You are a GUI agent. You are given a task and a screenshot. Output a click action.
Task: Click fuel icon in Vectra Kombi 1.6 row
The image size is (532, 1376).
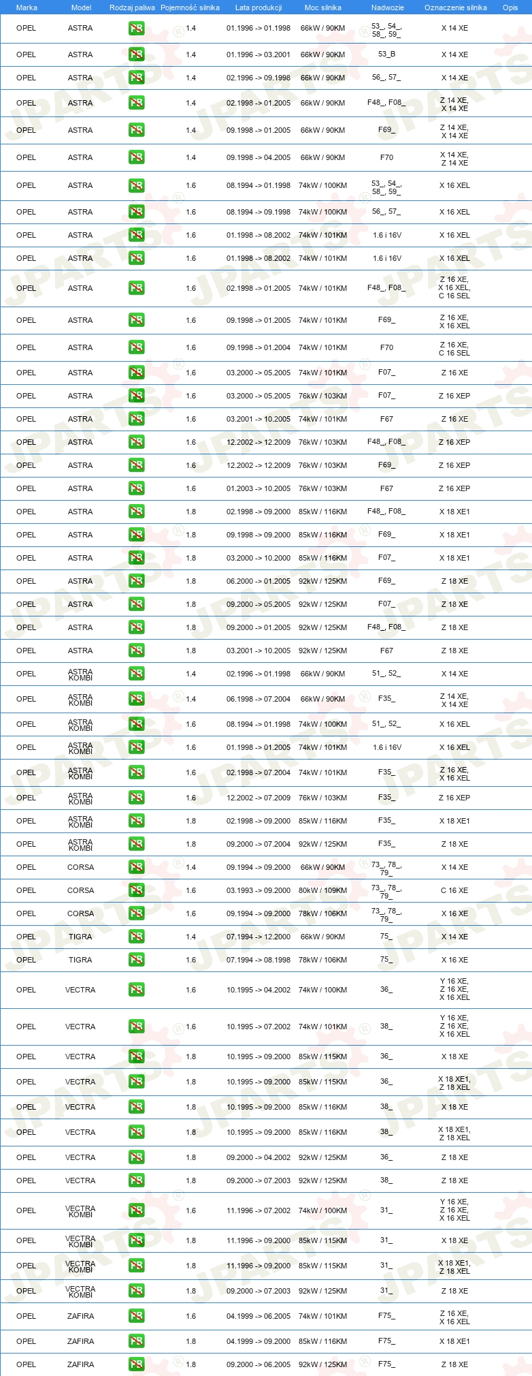pos(136,1210)
